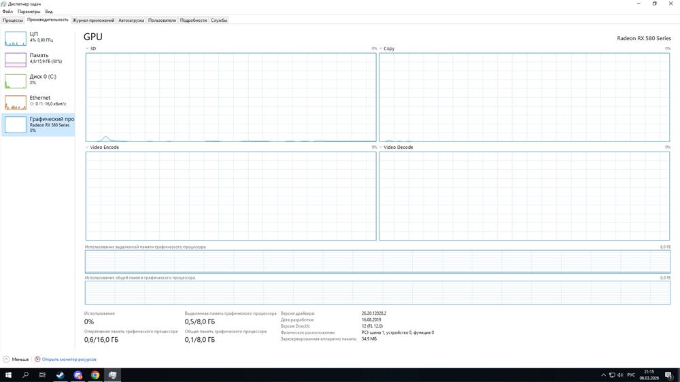Open Discord from the taskbar
The height and width of the screenshot is (382, 680).
pyautogui.click(x=78, y=375)
